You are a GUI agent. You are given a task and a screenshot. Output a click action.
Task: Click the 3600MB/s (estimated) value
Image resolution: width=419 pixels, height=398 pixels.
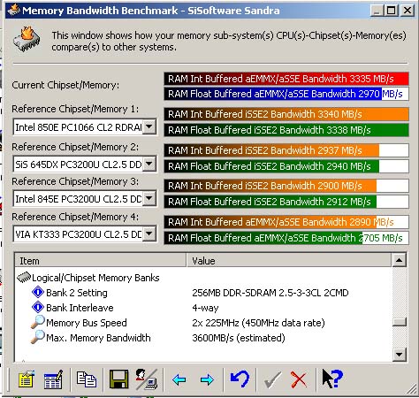pyautogui.click(x=239, y=338)
